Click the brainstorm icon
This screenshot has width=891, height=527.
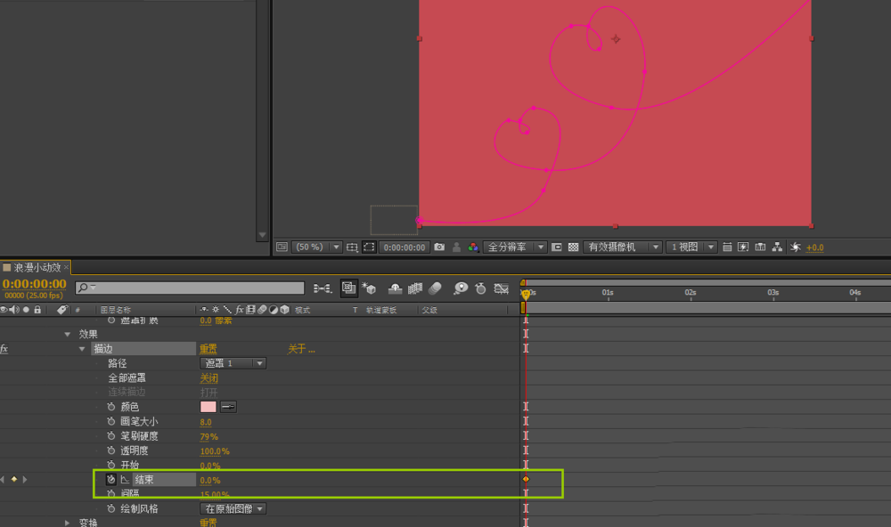click(461, 288)
